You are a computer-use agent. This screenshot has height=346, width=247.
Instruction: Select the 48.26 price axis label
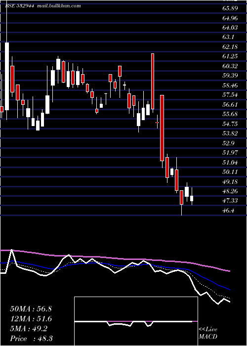[x=230, y=191]
